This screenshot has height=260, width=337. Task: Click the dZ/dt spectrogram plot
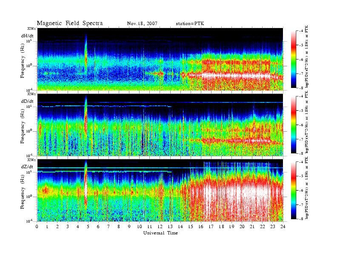point(160,190)
